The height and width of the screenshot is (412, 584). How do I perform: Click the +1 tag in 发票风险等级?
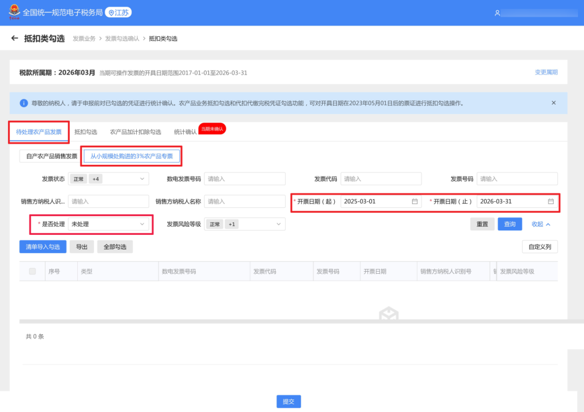231,224
